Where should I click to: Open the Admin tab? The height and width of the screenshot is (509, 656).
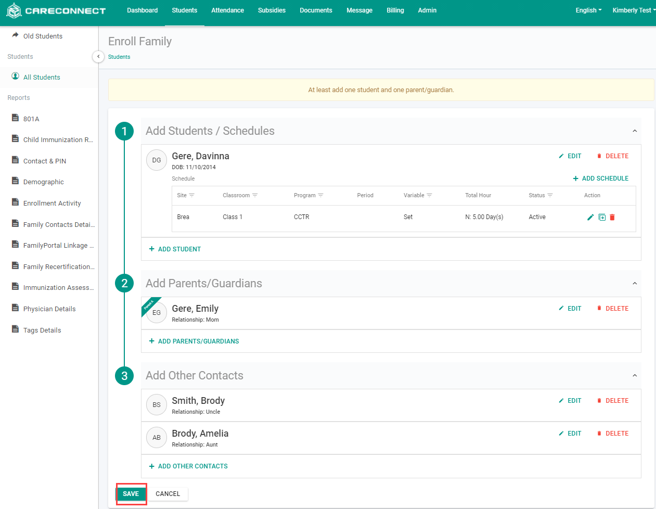pos(427,10)
